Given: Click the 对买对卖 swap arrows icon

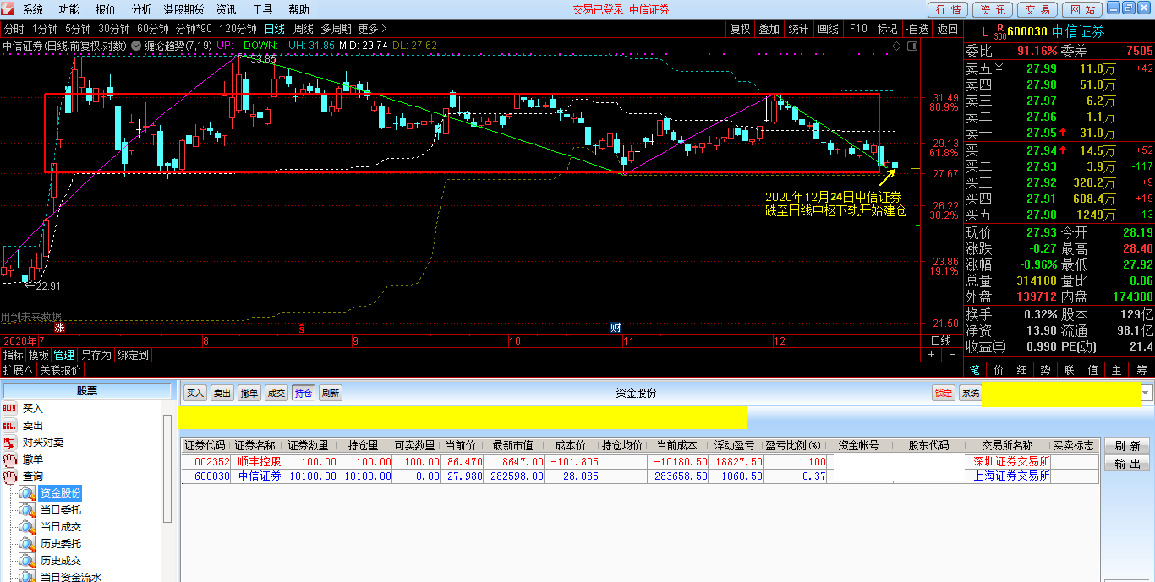Looking at the screenshot, I should [x=9, y=443].
